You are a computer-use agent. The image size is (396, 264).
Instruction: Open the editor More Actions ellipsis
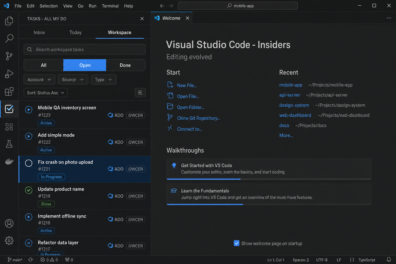pyautogui.click(x=389, y=18)
